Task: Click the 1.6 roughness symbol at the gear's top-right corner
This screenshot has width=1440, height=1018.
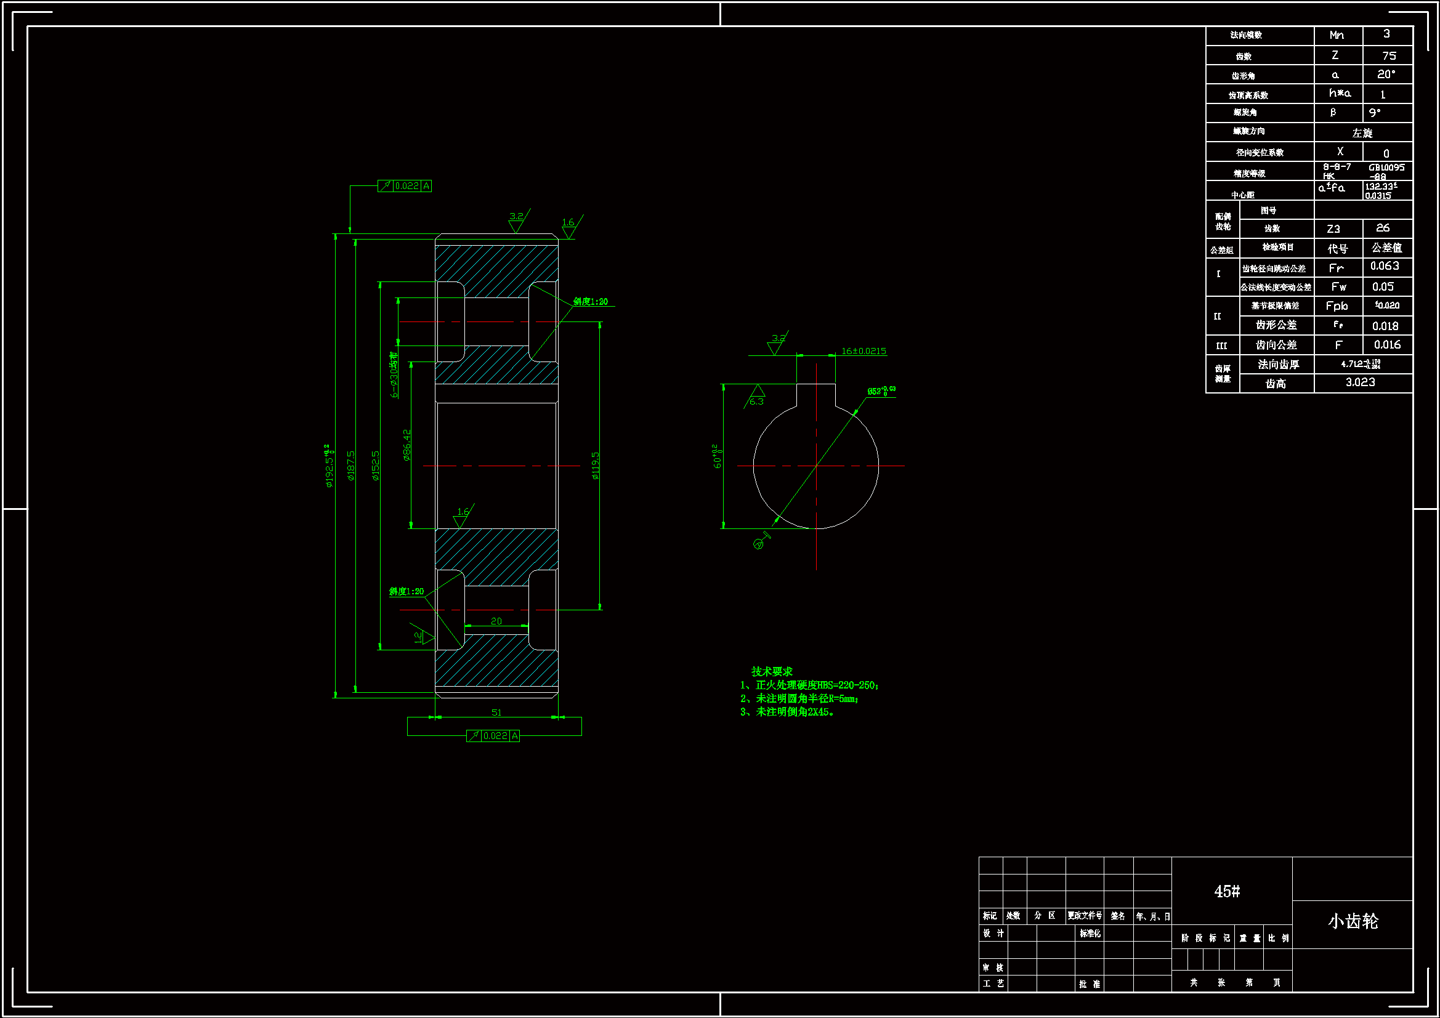Action: coord(568,227)
